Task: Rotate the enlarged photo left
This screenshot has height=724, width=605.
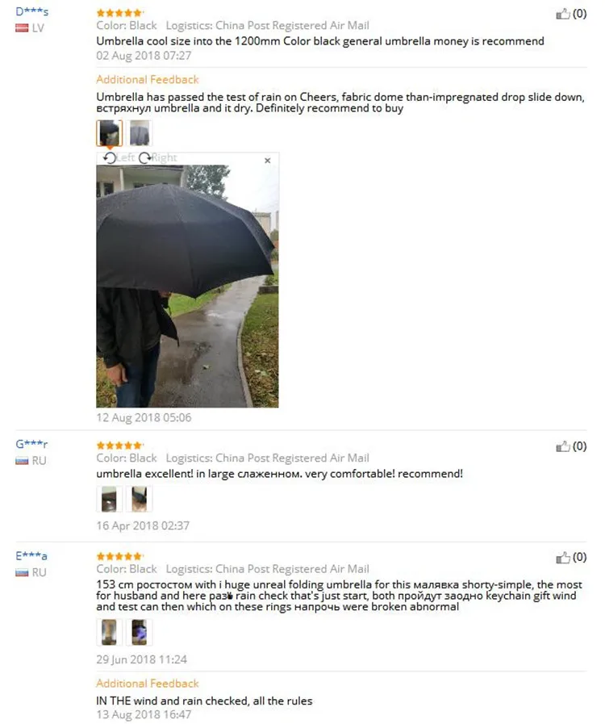Action: 119,158
